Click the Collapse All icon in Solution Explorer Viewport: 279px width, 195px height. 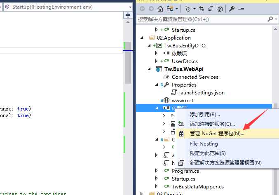(211, 9)
